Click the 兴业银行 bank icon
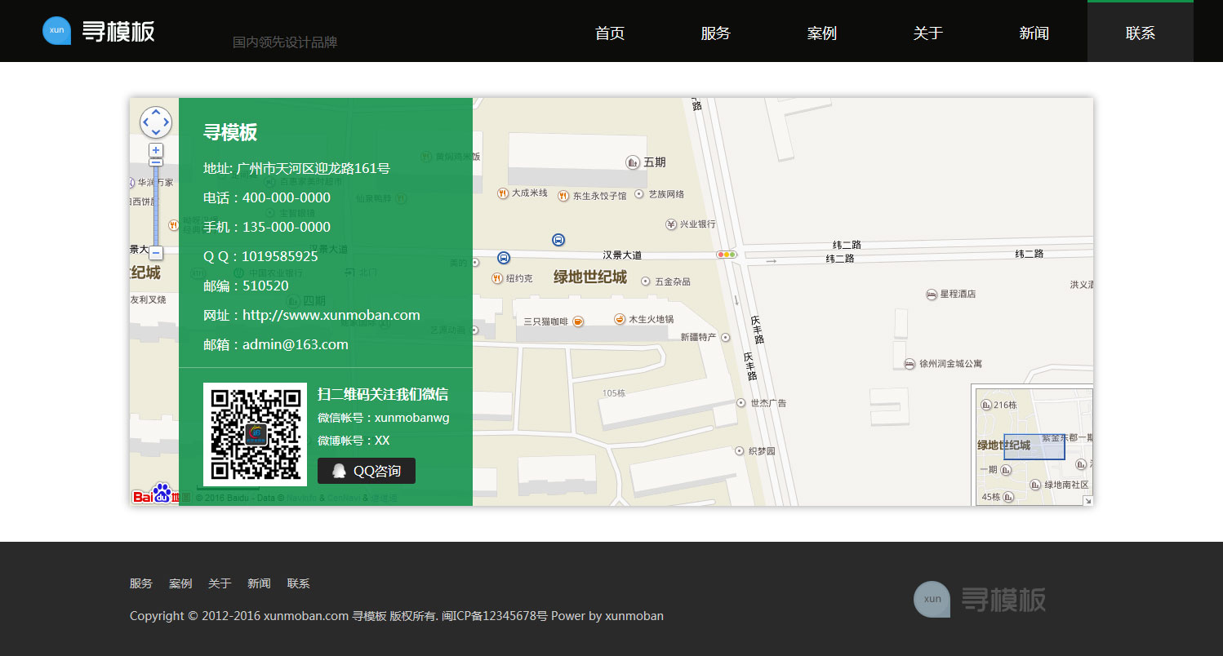Viewport: 1223px width, 656px height. pos(671,224)
